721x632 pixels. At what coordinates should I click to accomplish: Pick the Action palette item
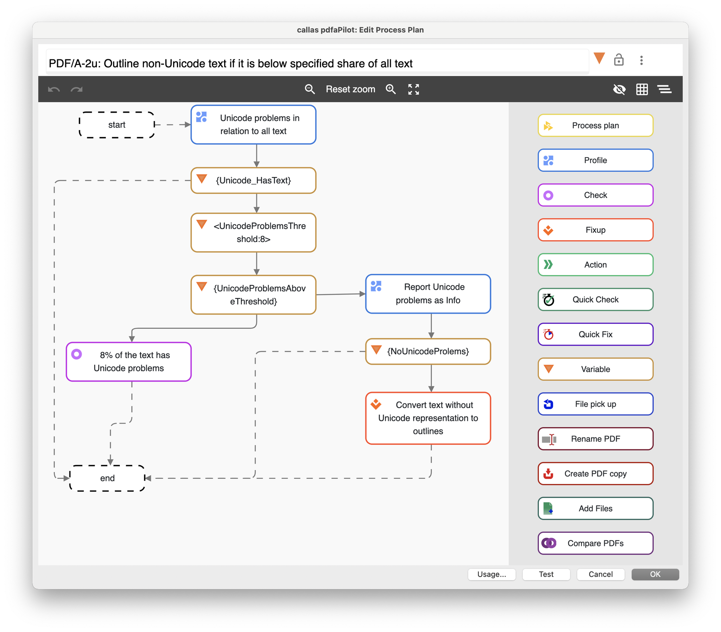coord(596,265)
